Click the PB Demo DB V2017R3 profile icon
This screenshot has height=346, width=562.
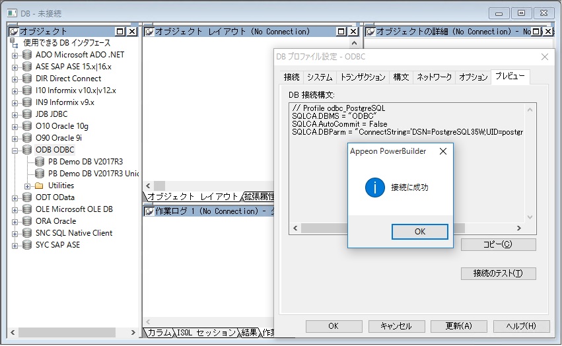[x=40, y=162]
